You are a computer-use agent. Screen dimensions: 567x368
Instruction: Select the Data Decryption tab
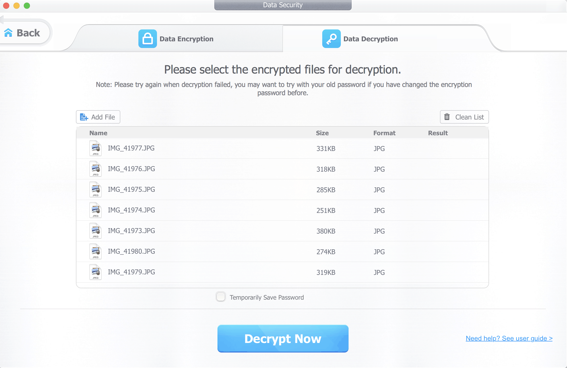pos(370,39)
